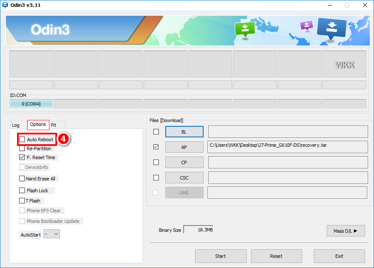Screen dimensions: 374x268
Task: Tick the T Flash checkbox
Action: [x=22, y=201]
